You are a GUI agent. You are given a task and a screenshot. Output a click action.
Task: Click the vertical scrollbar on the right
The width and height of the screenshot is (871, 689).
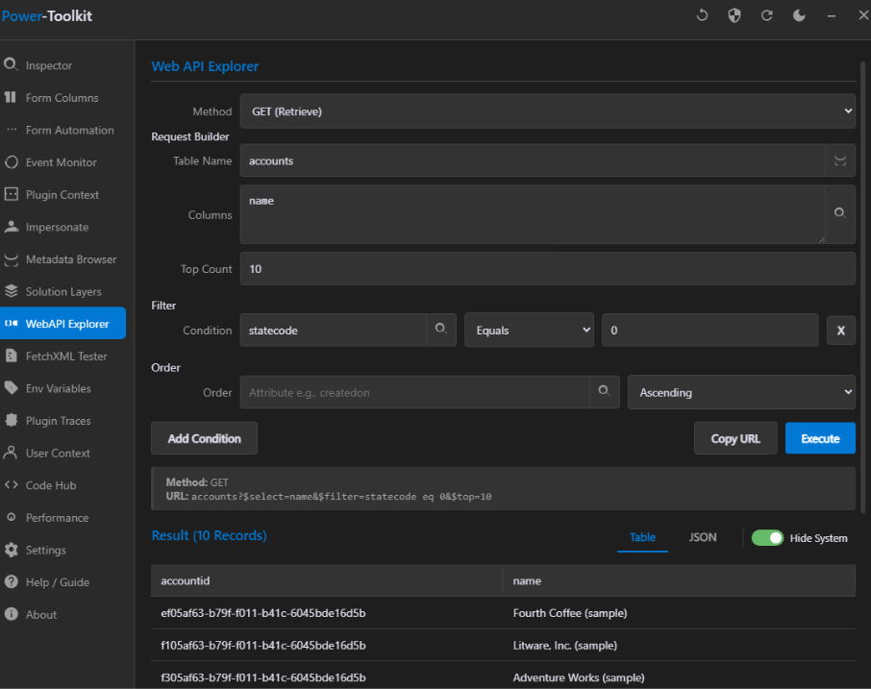pos(862,288)
